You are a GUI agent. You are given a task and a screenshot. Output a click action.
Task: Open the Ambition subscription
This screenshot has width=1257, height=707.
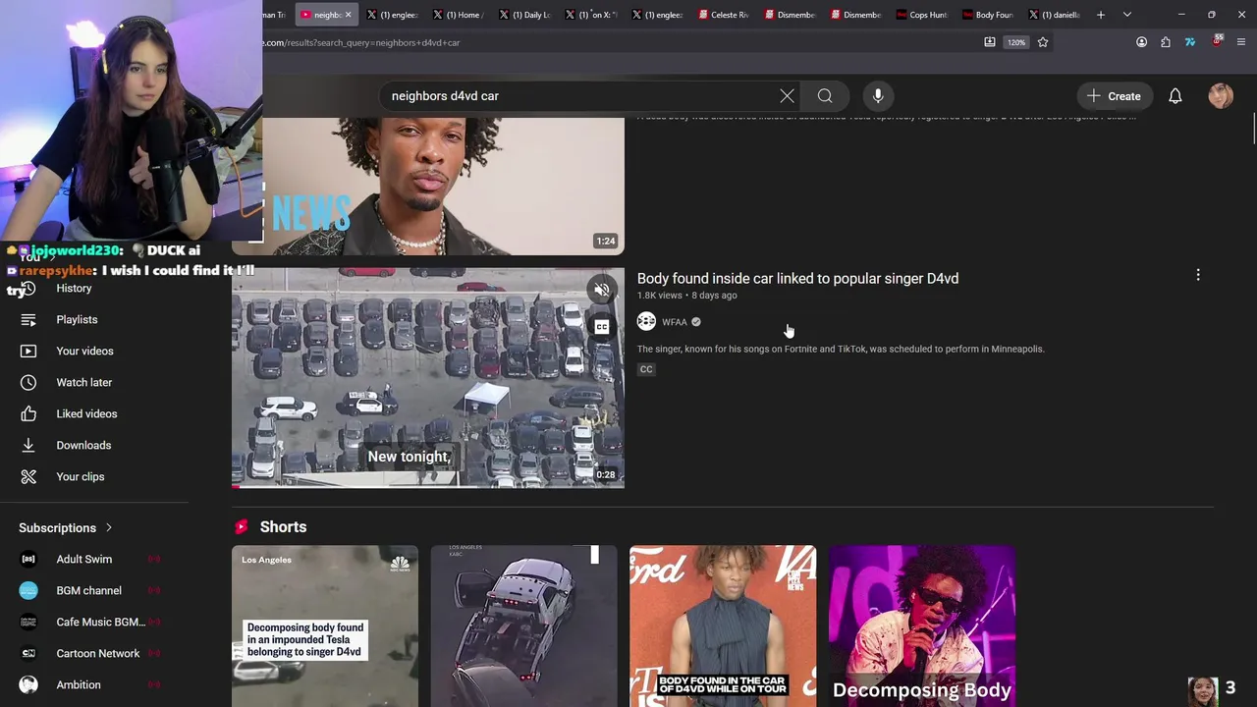(79, 685)
